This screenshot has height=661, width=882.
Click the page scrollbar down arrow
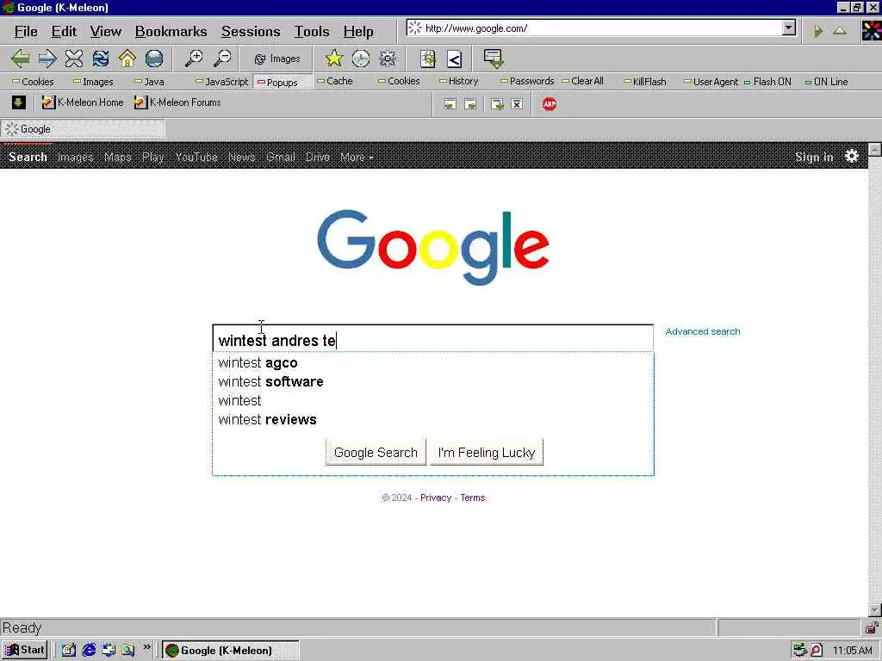pos(875,610)
